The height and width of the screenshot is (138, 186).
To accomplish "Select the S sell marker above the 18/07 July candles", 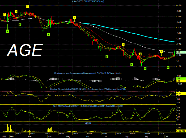I will click(123, 44).
